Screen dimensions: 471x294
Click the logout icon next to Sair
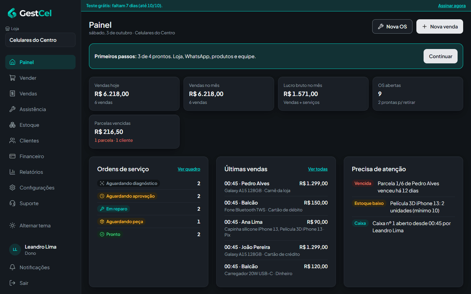12,283
